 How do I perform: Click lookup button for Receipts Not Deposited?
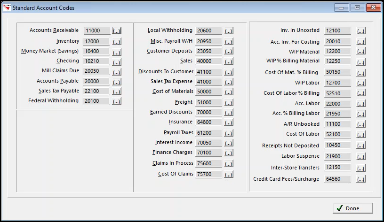(x=361, y=145)
